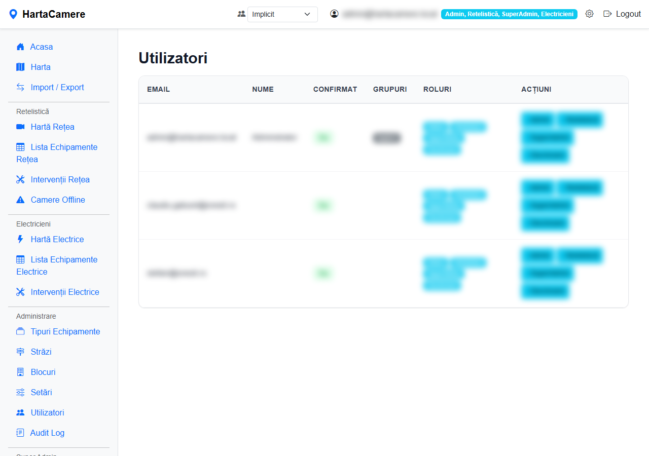The width and height of the screenshot is (649, 456).
Task: Click the sliders icon for Setări
Action: [x=20, y=392]
